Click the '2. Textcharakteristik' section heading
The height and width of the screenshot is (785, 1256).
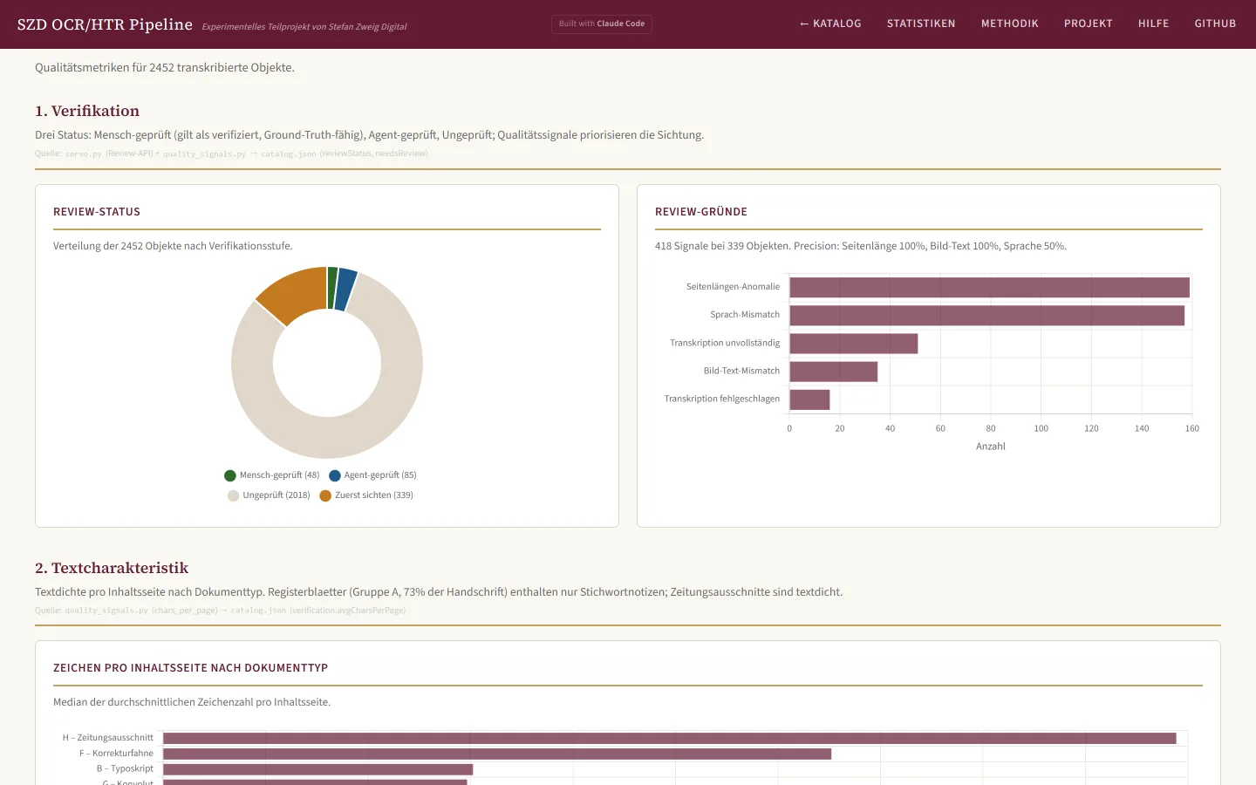tap(112, 568)
